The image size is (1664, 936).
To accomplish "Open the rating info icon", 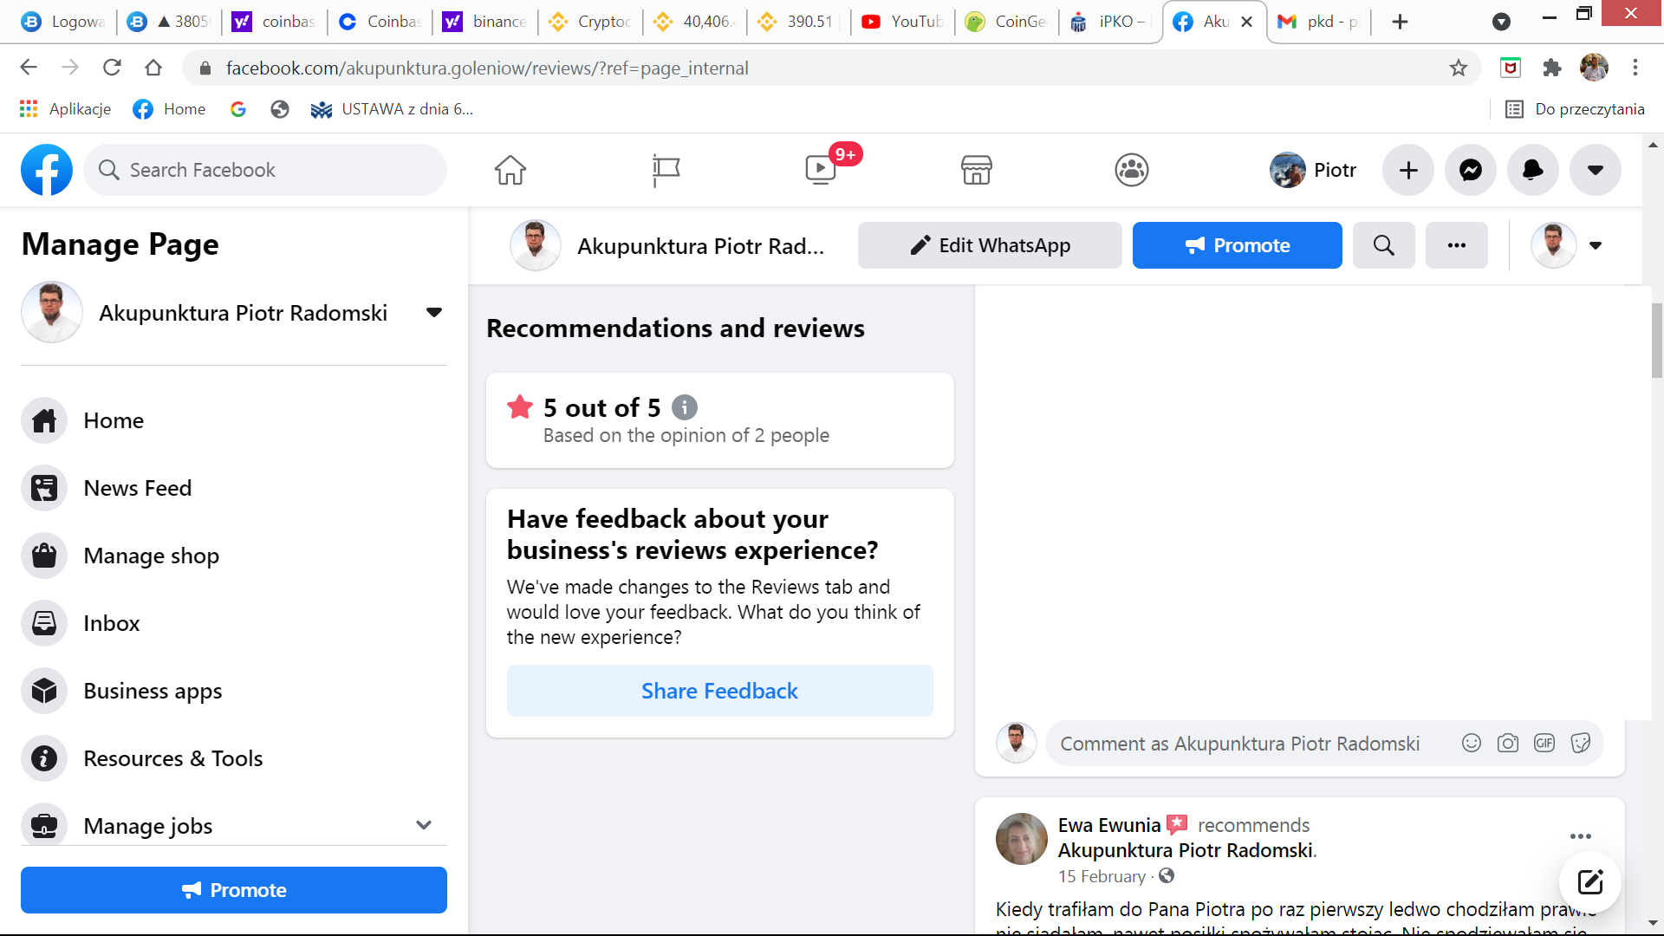I will pos(685,407).
